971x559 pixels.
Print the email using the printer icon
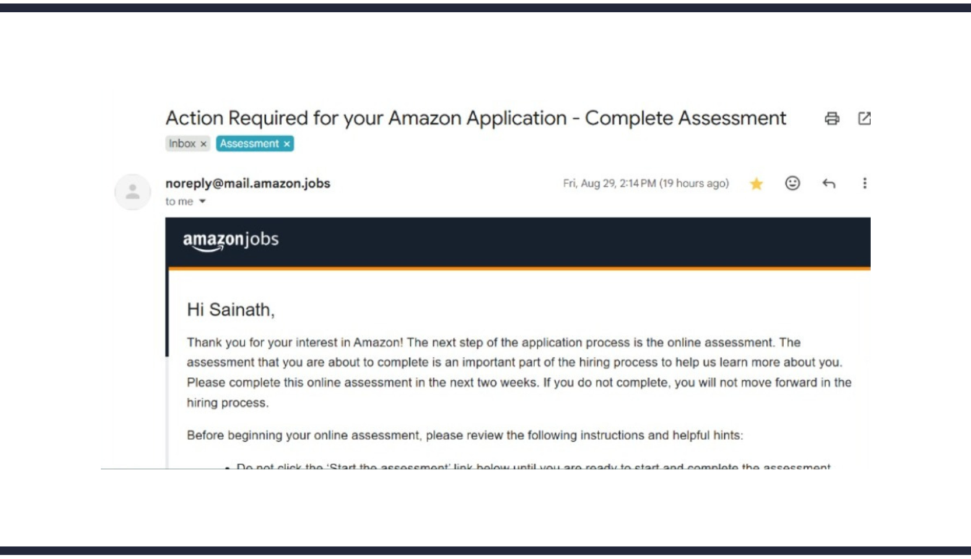click(832, 119)
